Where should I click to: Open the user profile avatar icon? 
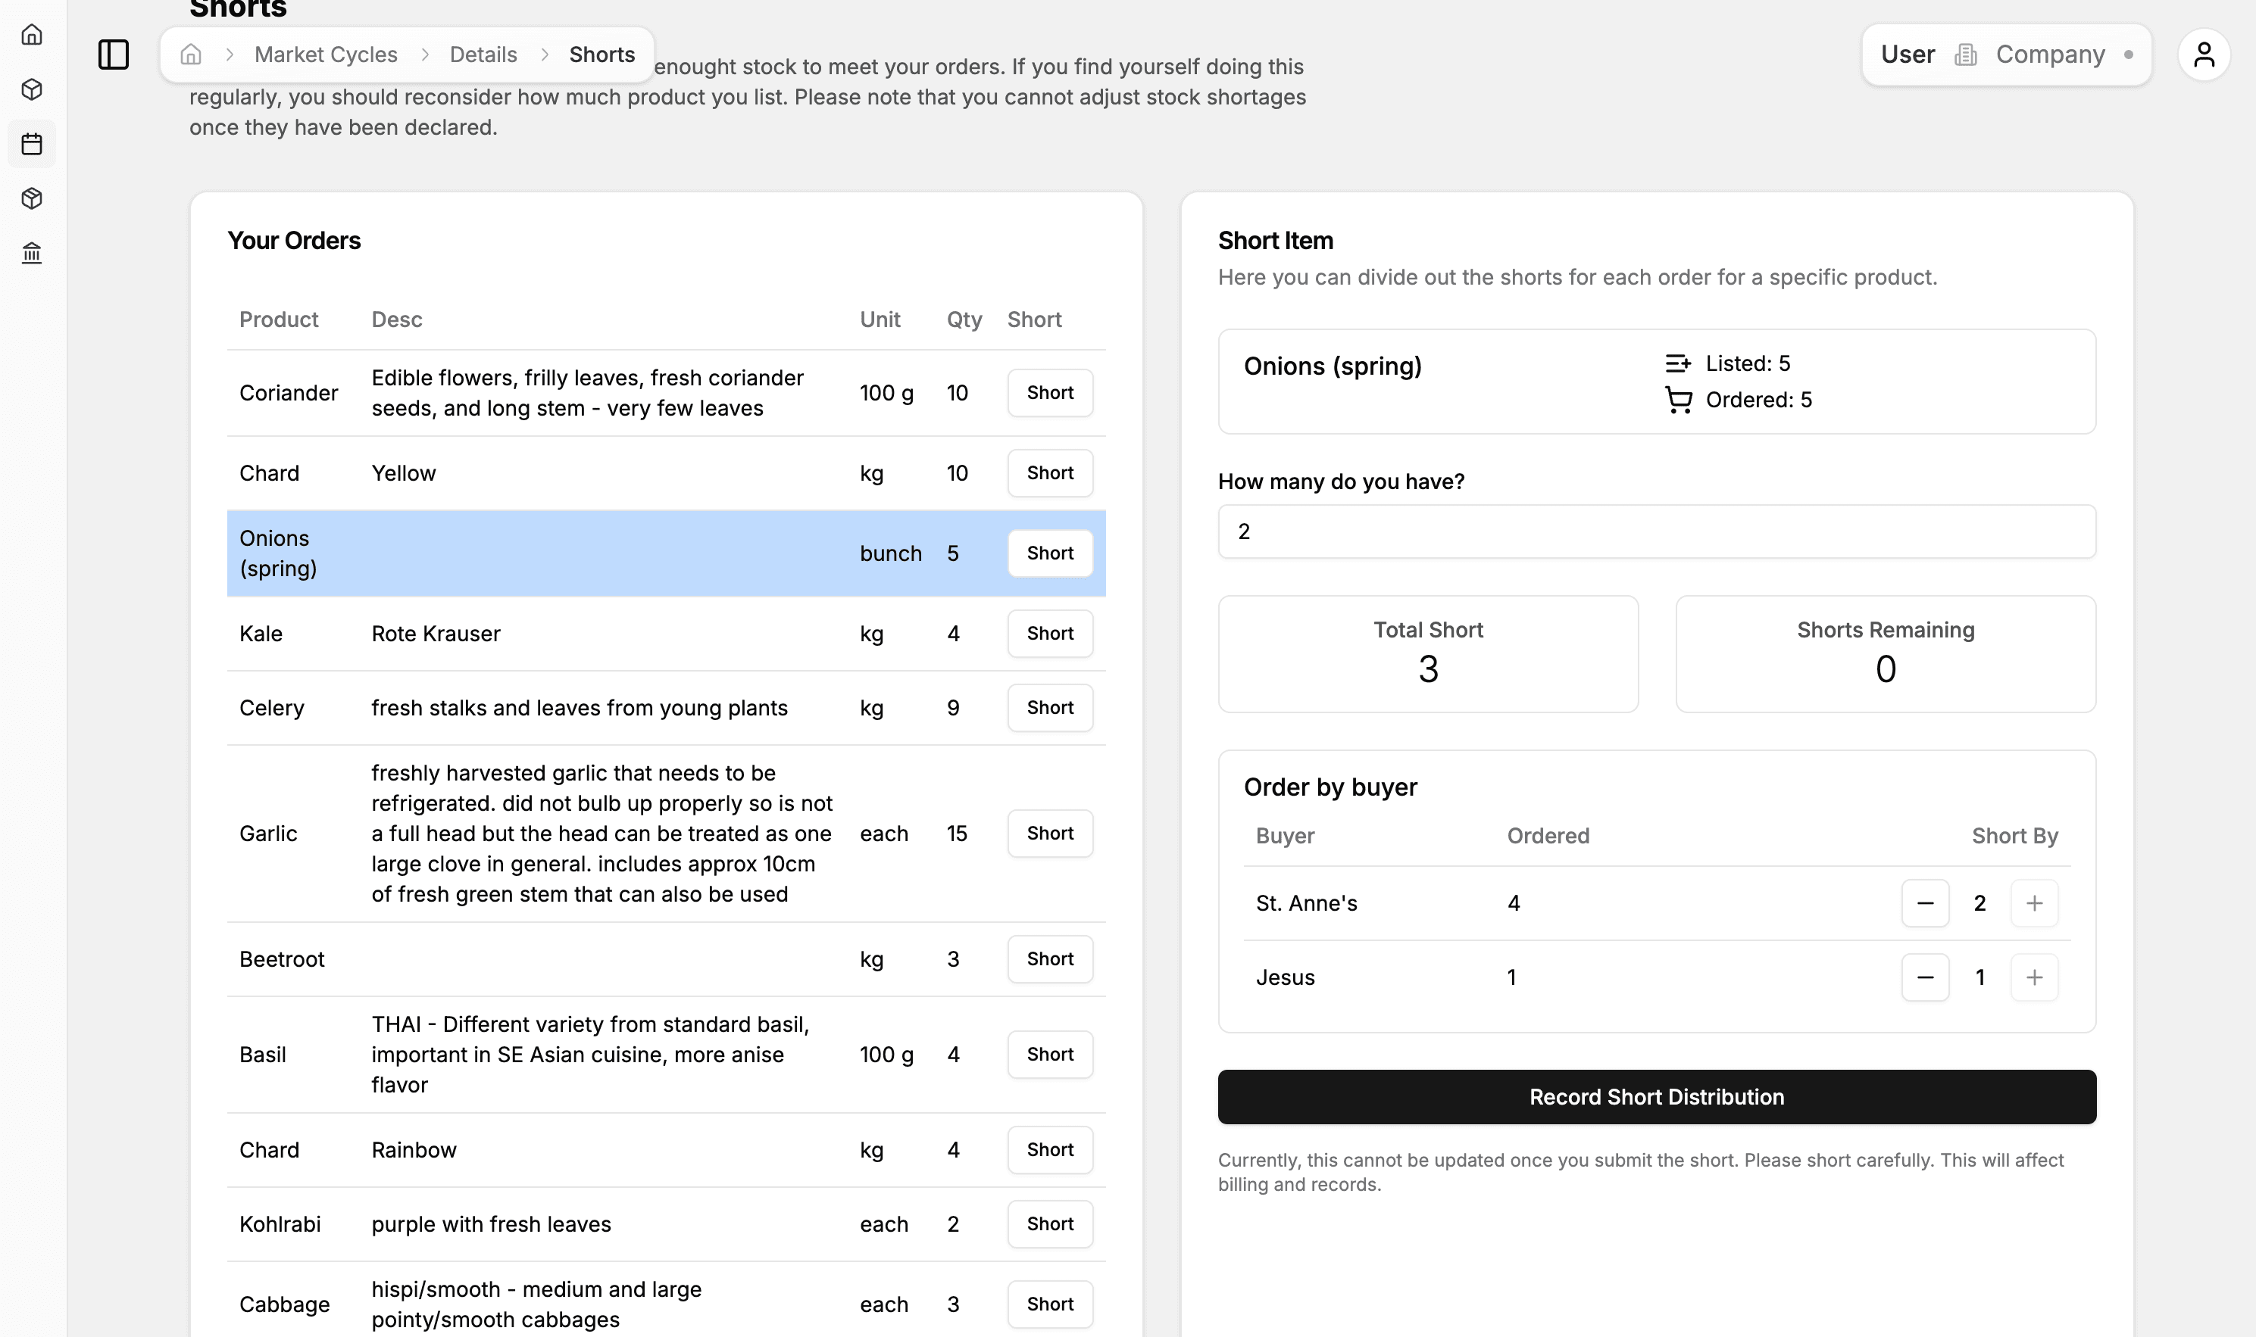(x=2203, y=54)
